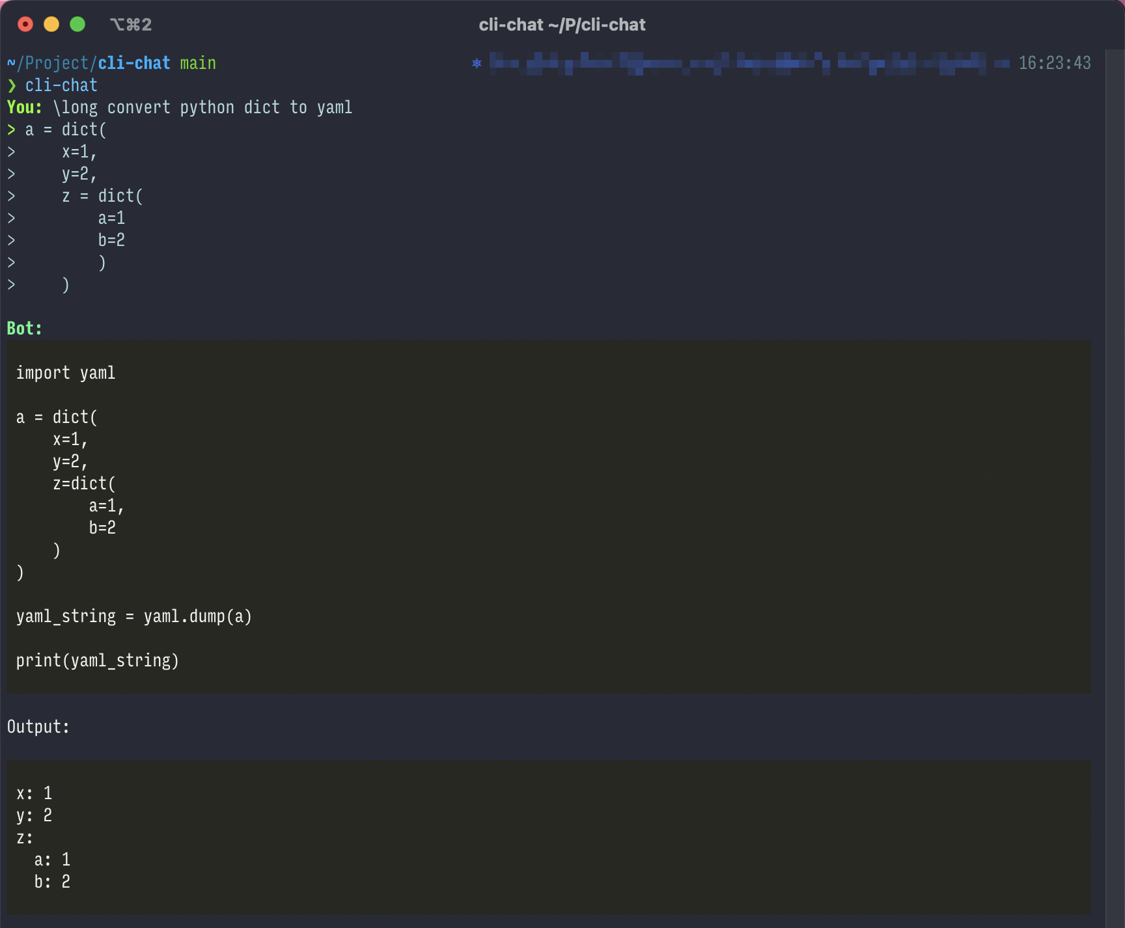The width and height of the screenshot is (1125, 928).
Task: Click 'a: 1' in output block
Action: click(52, 860)
